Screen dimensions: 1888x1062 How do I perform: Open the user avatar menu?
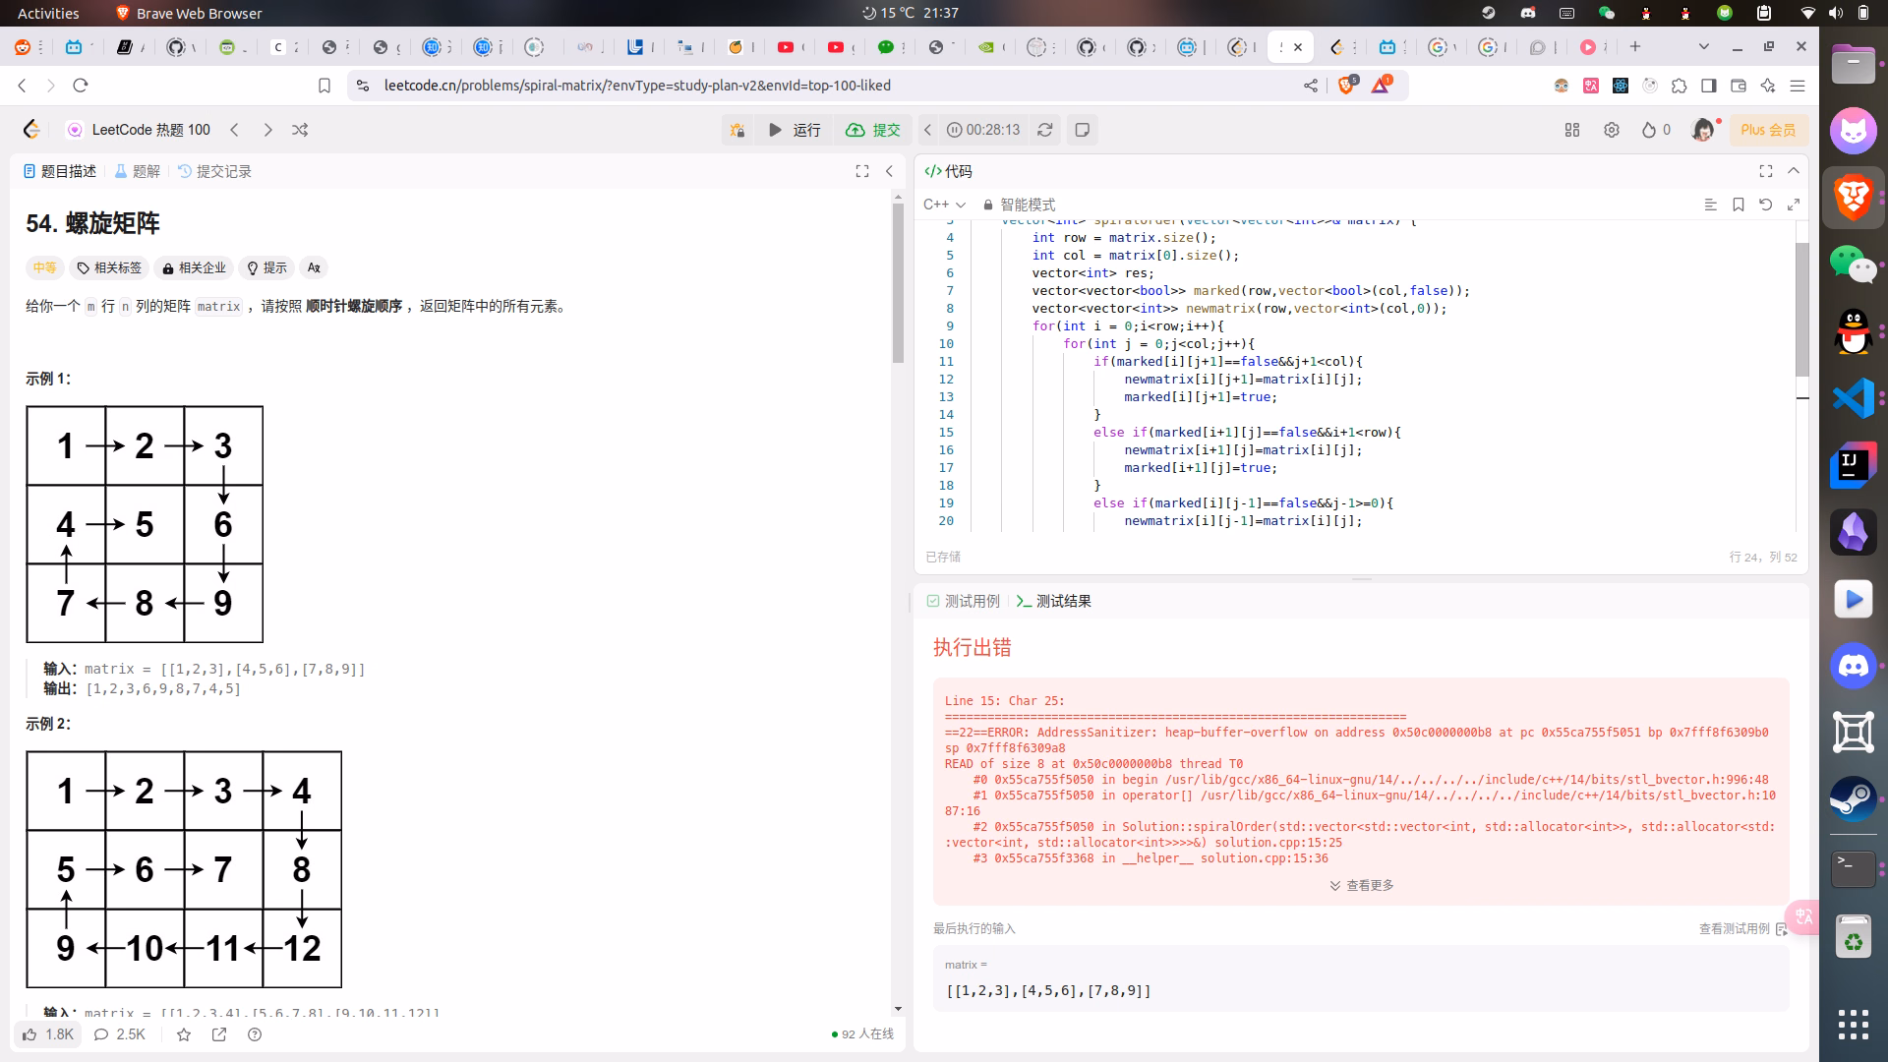pyautogui.click(x=1702, y=130)
